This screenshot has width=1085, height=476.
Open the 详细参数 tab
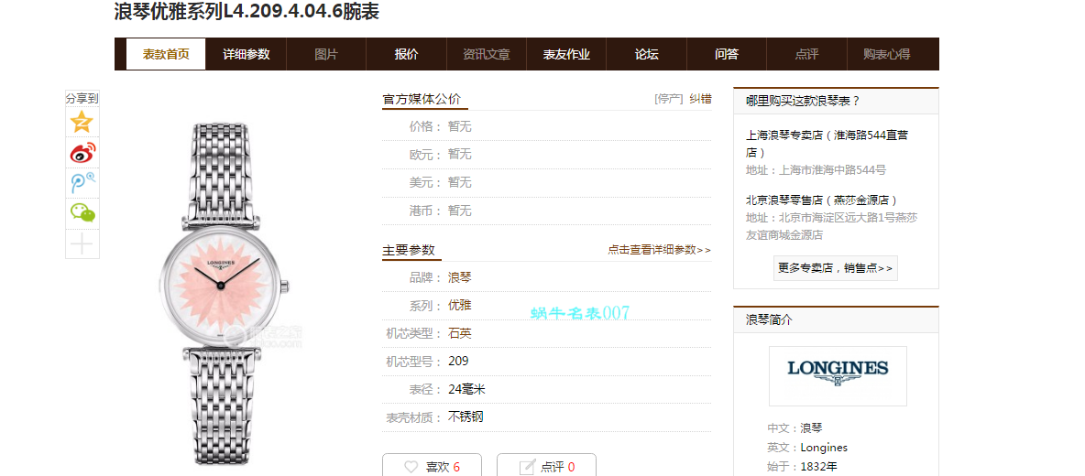[247, 54]
